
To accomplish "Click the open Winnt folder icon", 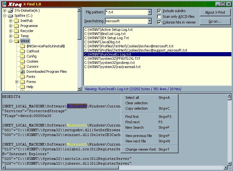I will point(17,41).
